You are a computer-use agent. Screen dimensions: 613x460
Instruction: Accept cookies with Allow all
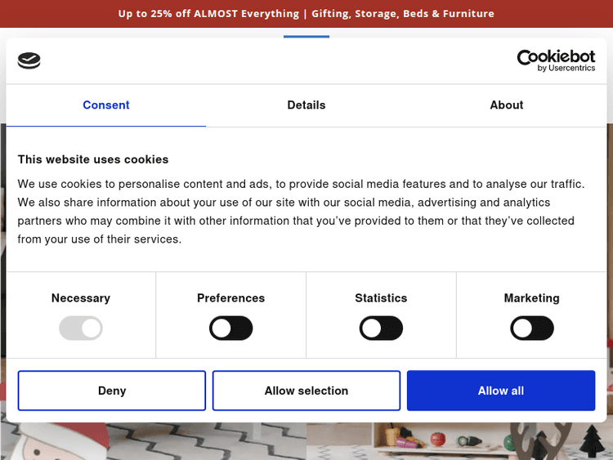tap(501, 391)
